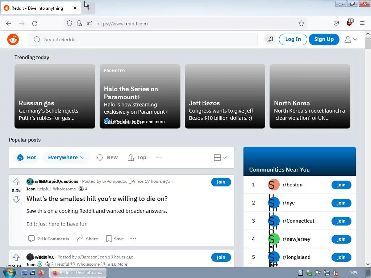Viewport: 371px width, 278px height.
Task: Open the Pocket save icon
Action: click(336, 23)
